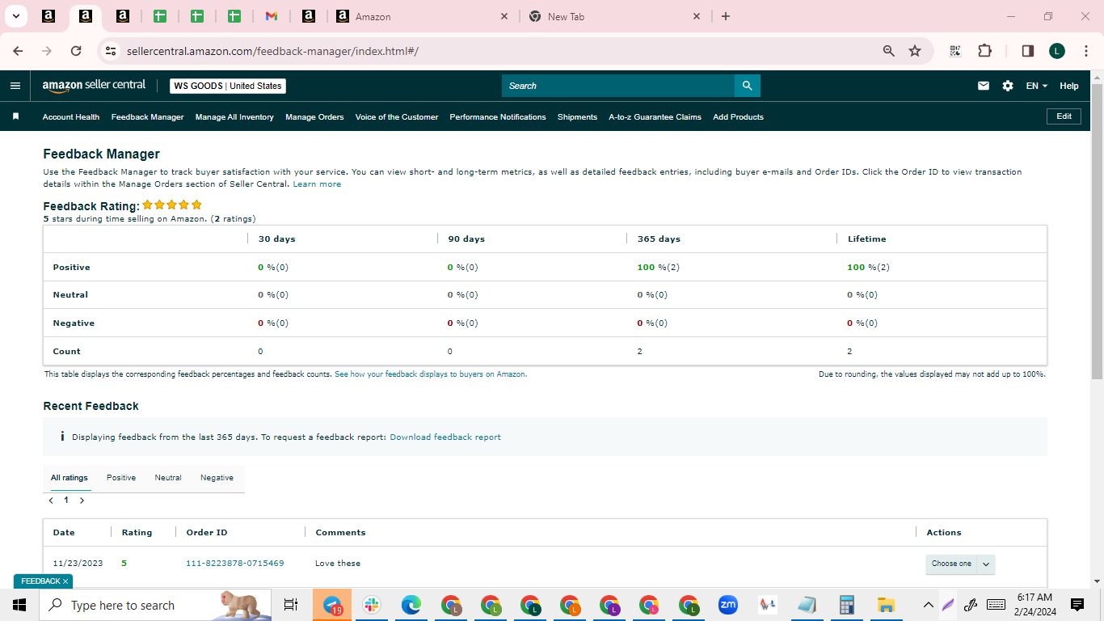The image size is (1104, 621).
Task: Click the zoom magnifier in address bar
Action: 889,51
